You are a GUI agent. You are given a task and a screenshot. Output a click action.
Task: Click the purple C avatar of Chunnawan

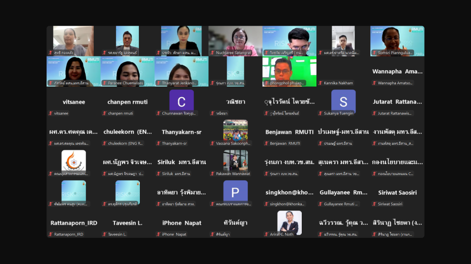pos(181,100)
